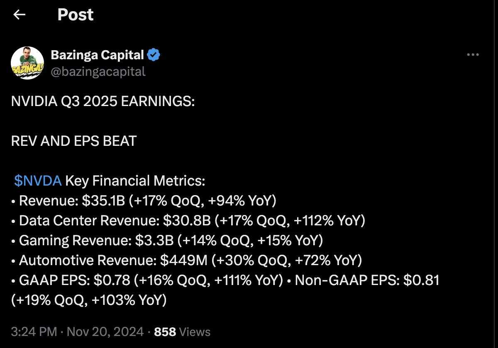The height and width of the screenshot is (348, 498).
Task: Click the Non-GAAP EPS $0.81 text
Action: 367,280
